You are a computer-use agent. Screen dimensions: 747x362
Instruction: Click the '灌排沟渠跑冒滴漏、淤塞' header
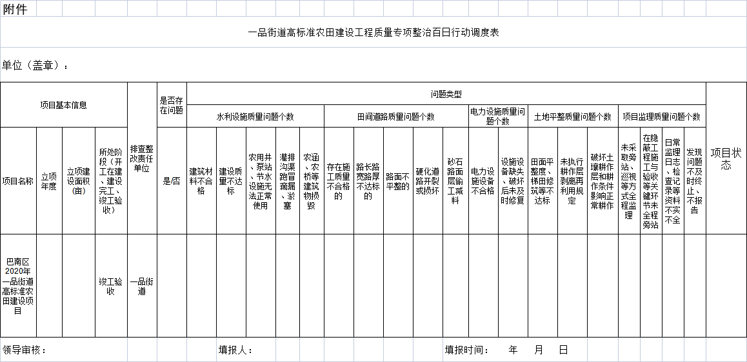[287, 181]
